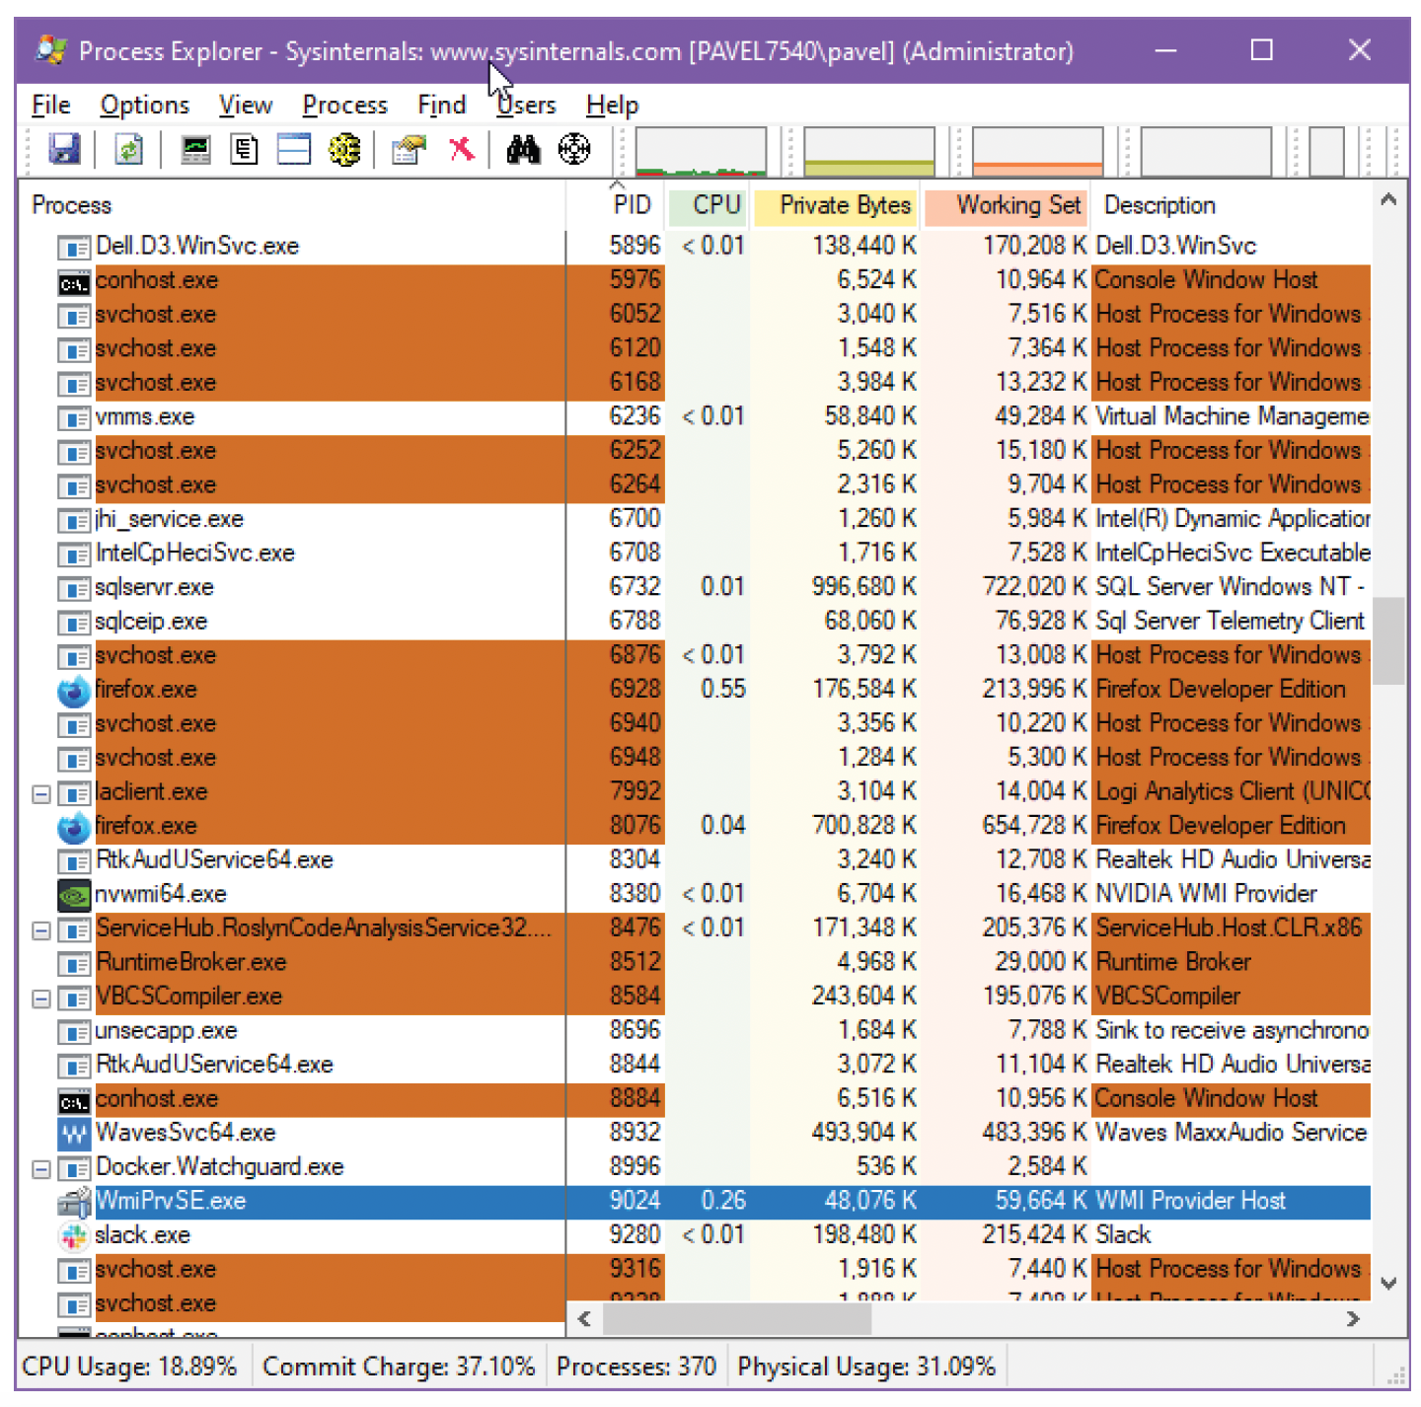Click the Refresh Now toolbar icon
Image resolution: width=1421 pixels, height=1407 pixels.
129,150
